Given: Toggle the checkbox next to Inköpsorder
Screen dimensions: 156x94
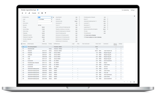Looking at the screenshot, I should point(79,19).
